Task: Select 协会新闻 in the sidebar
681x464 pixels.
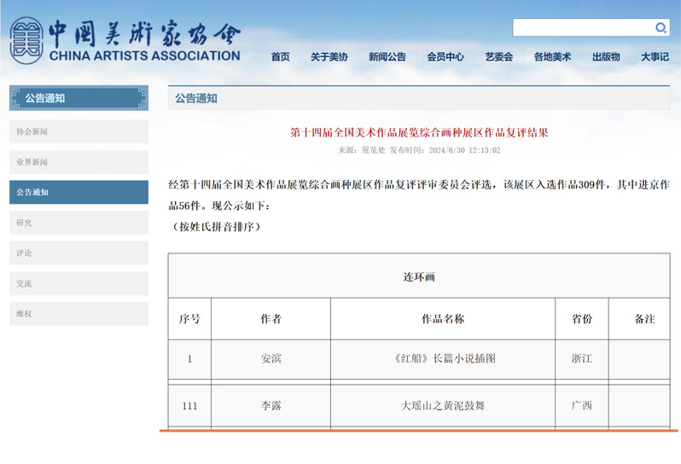Action: tap(79, 131)
